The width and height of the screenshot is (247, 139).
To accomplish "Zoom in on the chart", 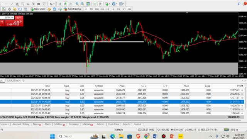I will [x=77, y=4].
